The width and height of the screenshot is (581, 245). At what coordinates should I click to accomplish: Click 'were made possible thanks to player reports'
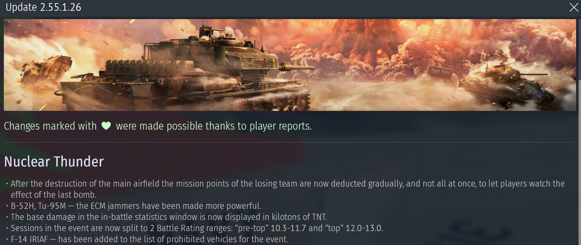[x=214, y=126]
